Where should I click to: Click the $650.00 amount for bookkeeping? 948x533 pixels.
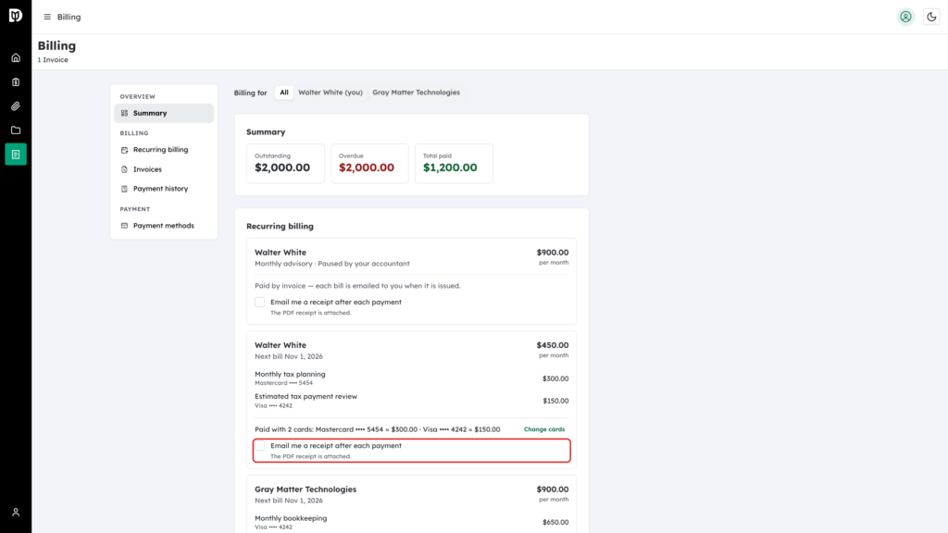point(555,522)
